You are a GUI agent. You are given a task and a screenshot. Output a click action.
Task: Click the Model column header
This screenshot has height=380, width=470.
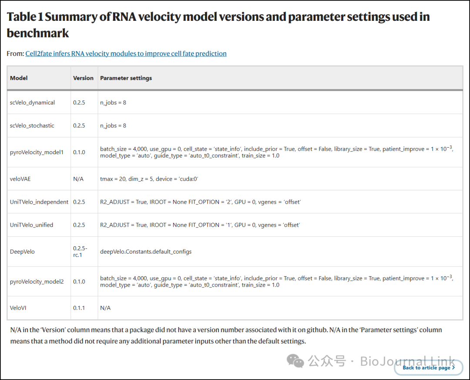[x=19, y=78]
